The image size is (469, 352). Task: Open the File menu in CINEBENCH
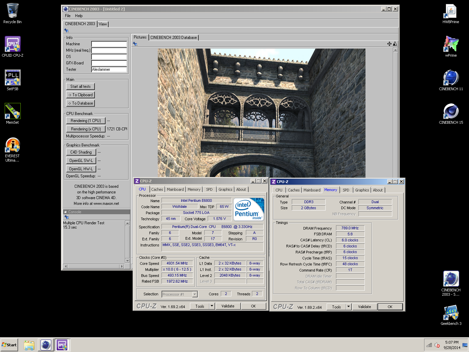point(68,16)
